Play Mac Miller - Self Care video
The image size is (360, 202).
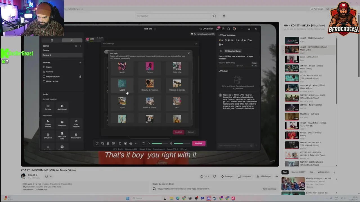click(x=309, y=116)
